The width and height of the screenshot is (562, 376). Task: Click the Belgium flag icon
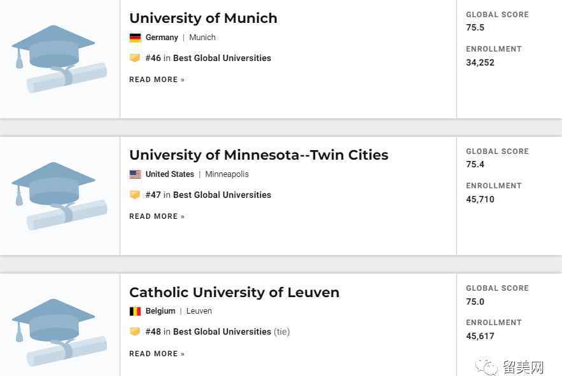[x=135, y=311]
